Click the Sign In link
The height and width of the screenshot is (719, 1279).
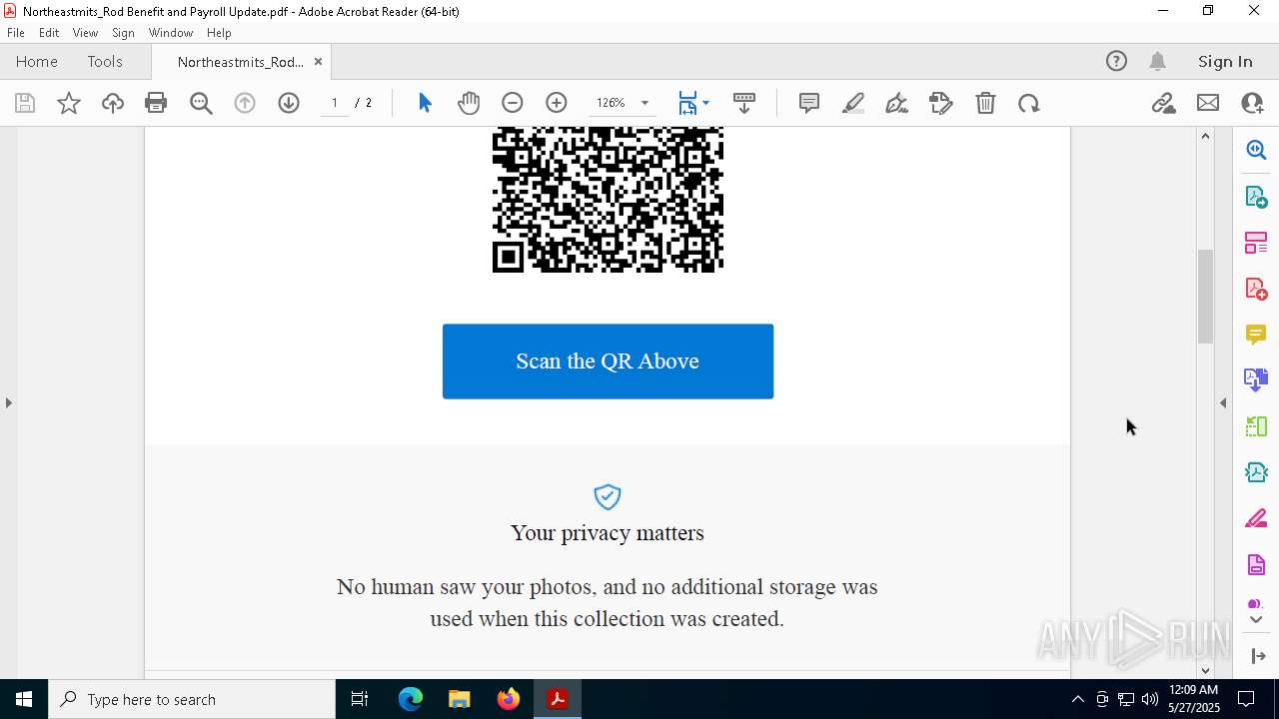pos(1225,61)
